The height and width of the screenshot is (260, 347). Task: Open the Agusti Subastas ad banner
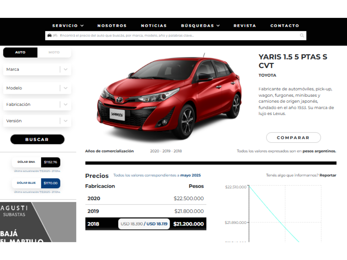(38, 222)
